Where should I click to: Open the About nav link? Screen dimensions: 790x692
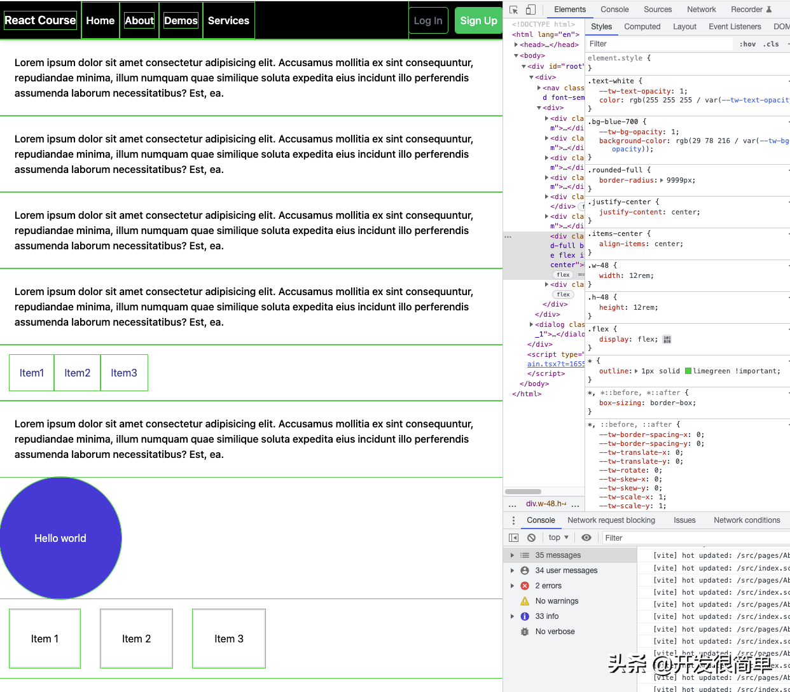click(x=139, y=20)
